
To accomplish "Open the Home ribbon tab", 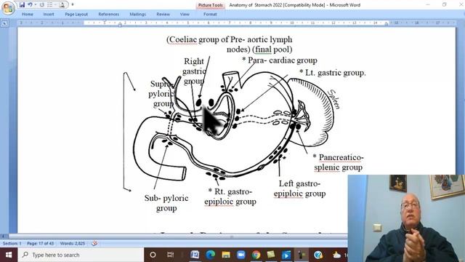I will pyautogui.click(x=28, y=15).
